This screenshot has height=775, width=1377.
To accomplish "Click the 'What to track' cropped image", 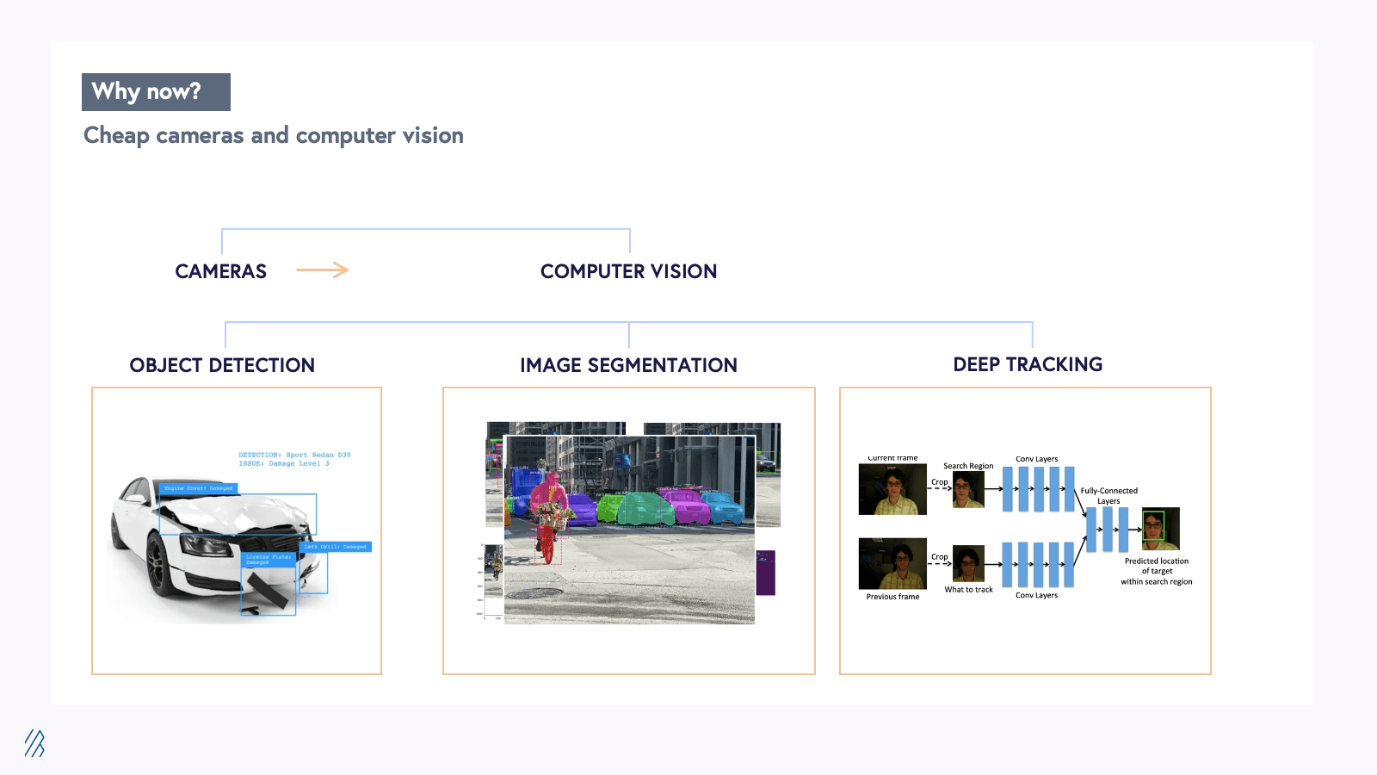I will [x=968, y=564].
